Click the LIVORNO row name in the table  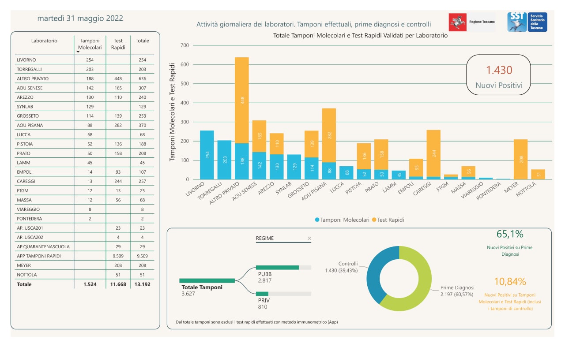coord(26,60)
